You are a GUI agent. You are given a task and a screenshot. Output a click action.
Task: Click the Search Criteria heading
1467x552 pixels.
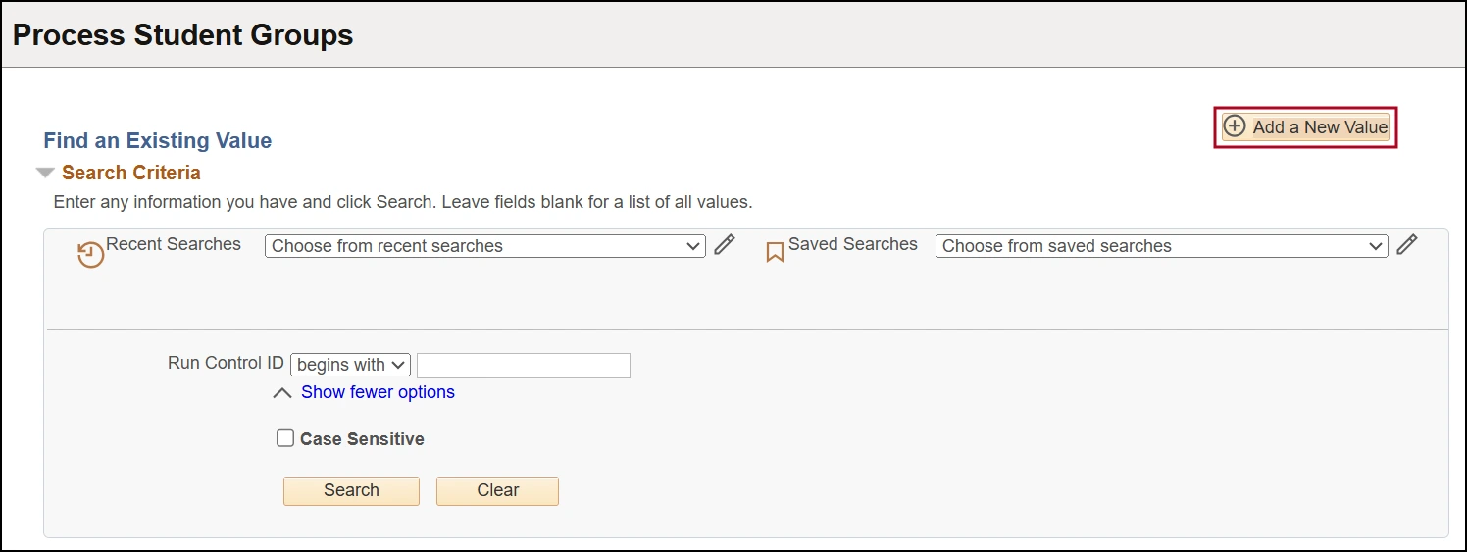pyautogui.click(x=130, y=173)
